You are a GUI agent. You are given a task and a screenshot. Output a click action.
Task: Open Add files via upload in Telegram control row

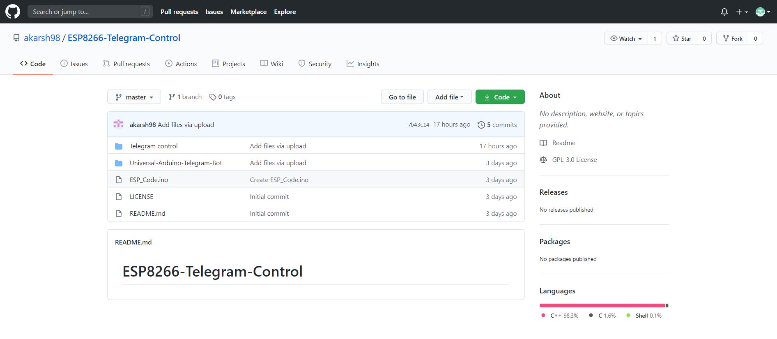pyautogui.click(x=278, y=146)
